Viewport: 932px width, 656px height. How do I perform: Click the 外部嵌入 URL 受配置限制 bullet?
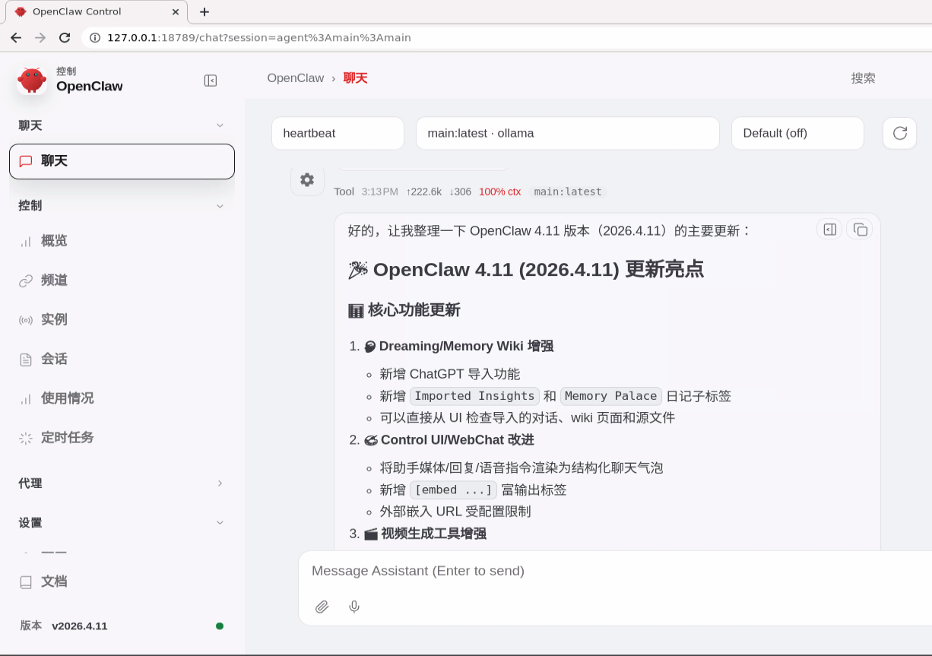[x=455, y=512]
